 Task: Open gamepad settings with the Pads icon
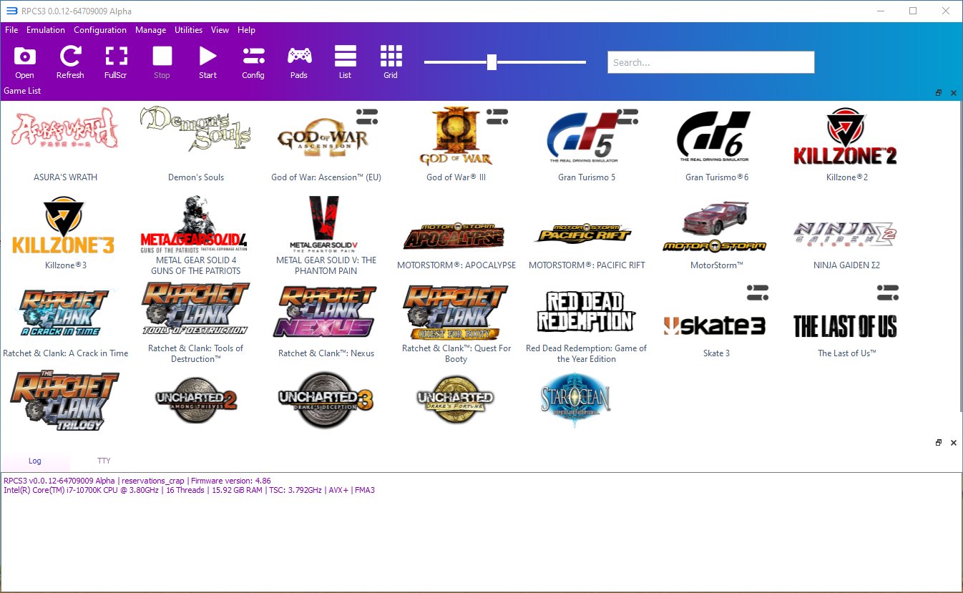[x=299, y=61]
